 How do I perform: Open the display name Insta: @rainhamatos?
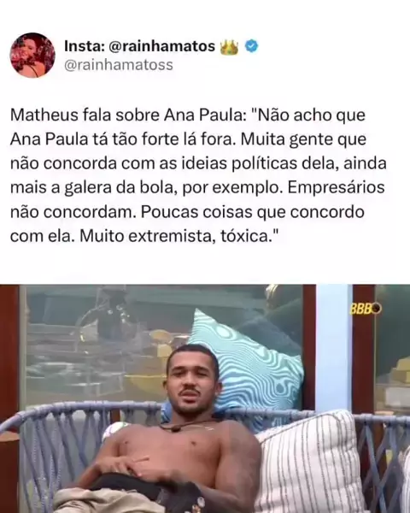pyautogui.click(x=139, y=46)
